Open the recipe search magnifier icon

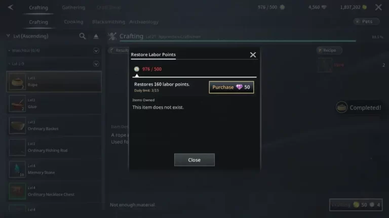pyautogui.click(x=83, y=36)
